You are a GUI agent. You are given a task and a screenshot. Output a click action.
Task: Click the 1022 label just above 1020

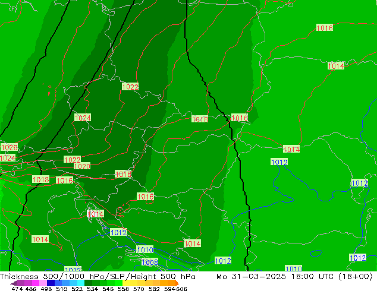click(x=73, y=159)
